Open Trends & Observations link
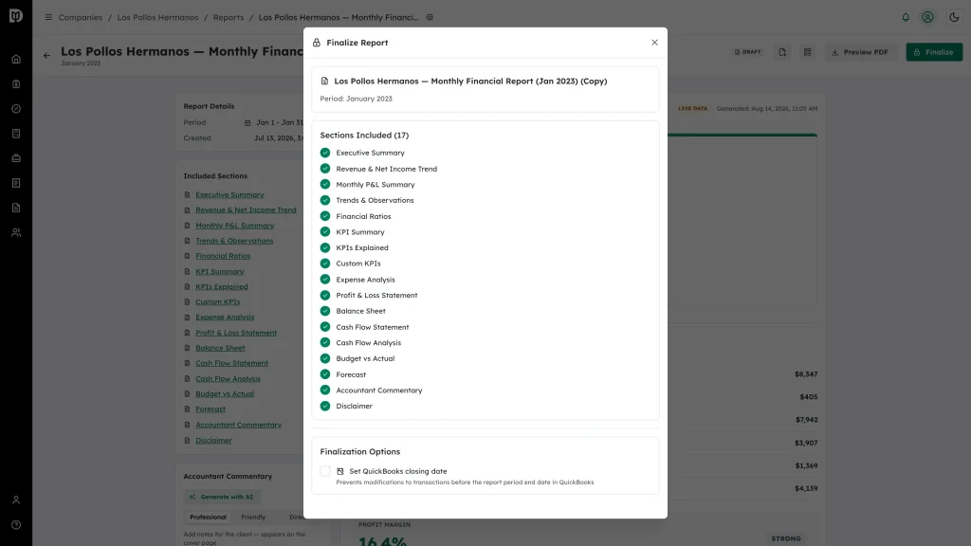This screenshot has width=971, height=546. (234, 241)
